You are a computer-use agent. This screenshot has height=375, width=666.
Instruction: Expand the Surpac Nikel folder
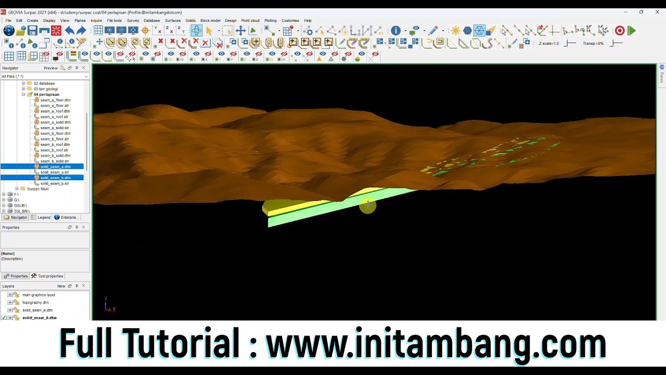pyautogui.click(x=17, y=189)
